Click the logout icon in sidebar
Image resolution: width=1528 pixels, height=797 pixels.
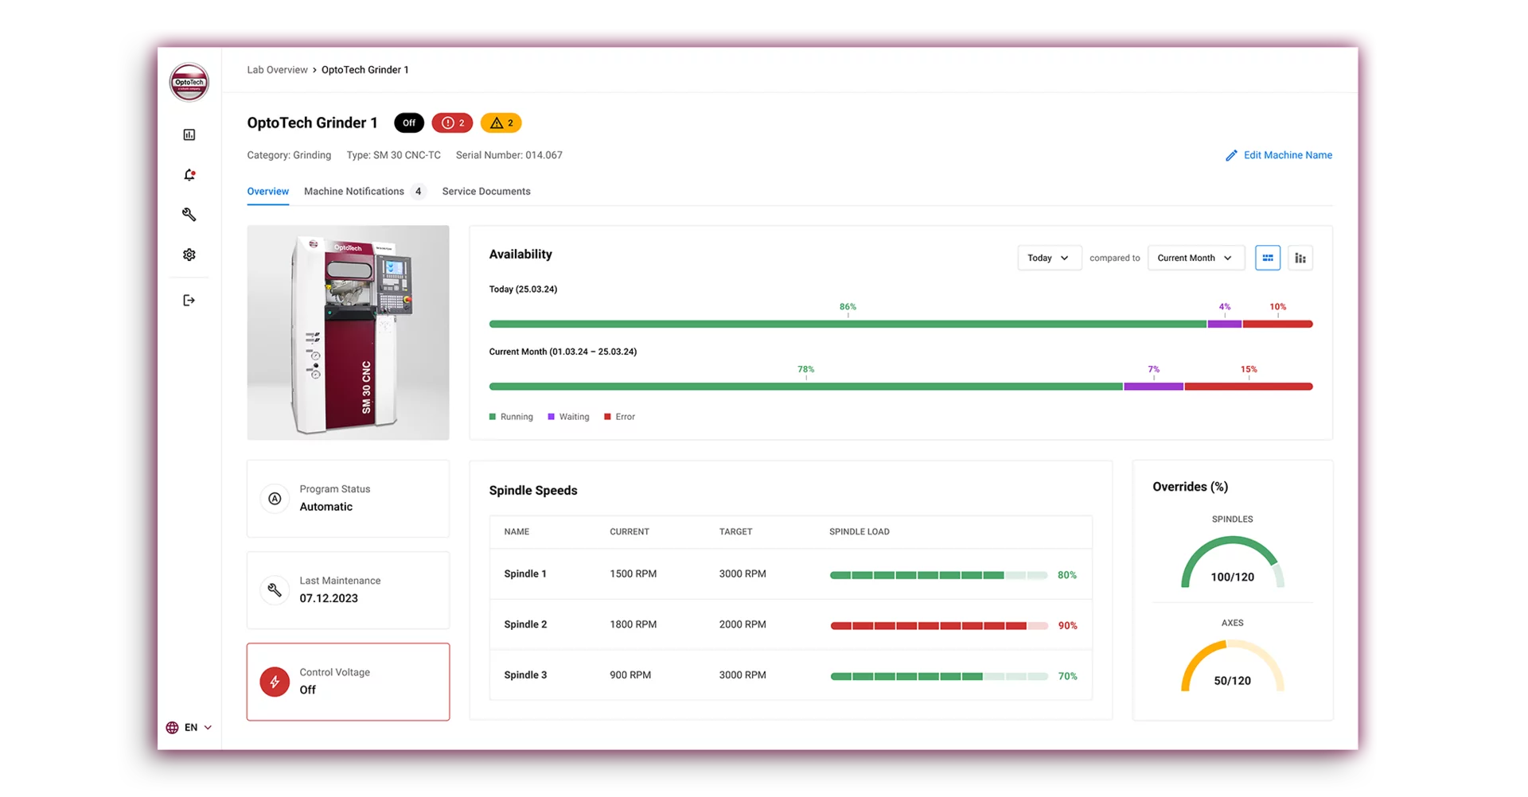pos(189,301)
